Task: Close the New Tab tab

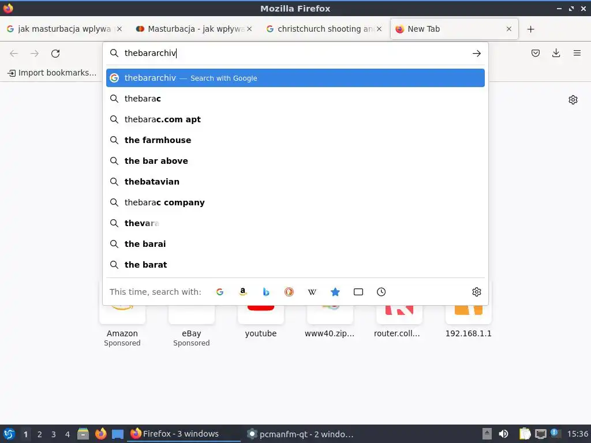Action: pyautogui.click(x=509, y=29)
